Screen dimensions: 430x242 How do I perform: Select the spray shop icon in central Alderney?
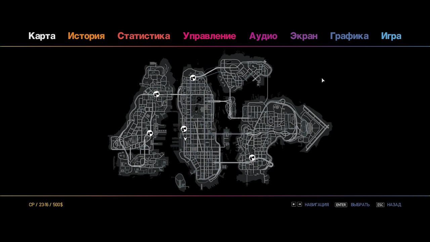coord(150,133)
